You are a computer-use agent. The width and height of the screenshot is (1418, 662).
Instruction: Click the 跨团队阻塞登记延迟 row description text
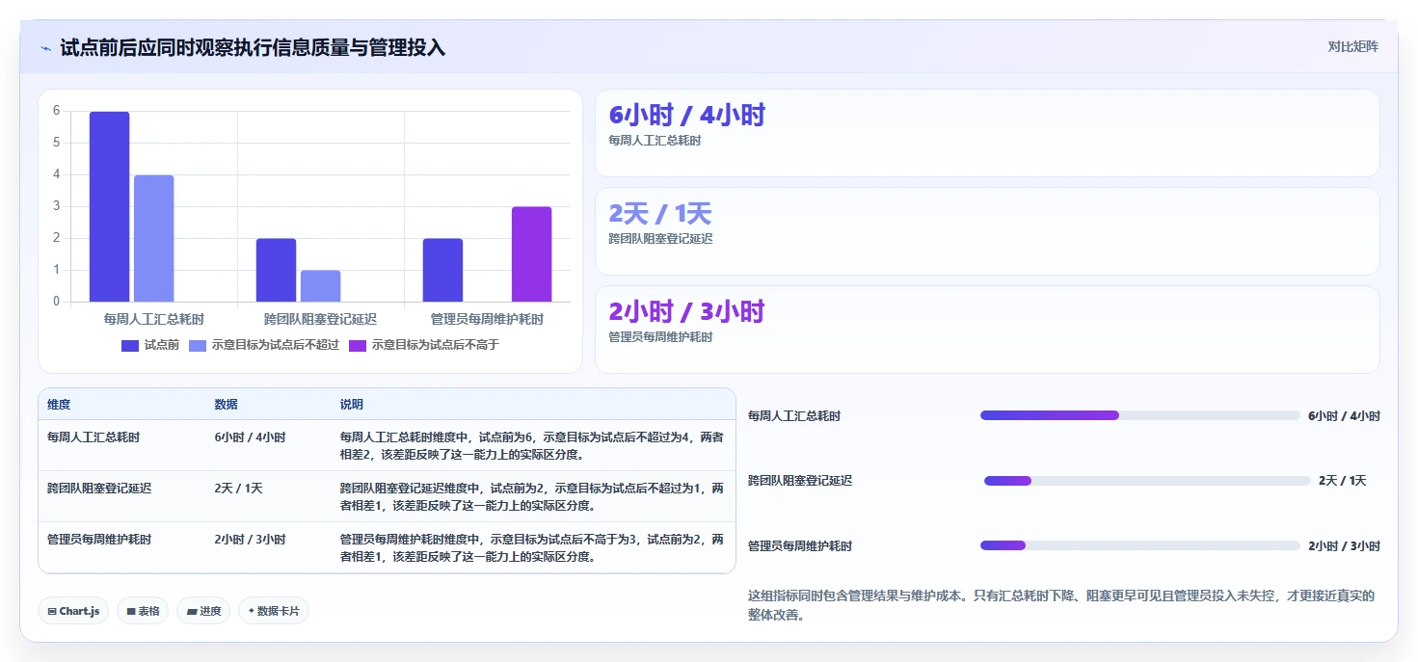[532, 497]
